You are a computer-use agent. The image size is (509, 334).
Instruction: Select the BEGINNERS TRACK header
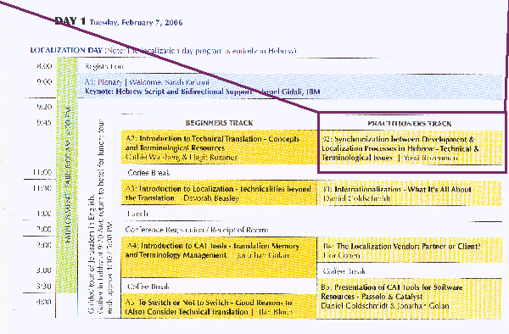coord(219,123)
